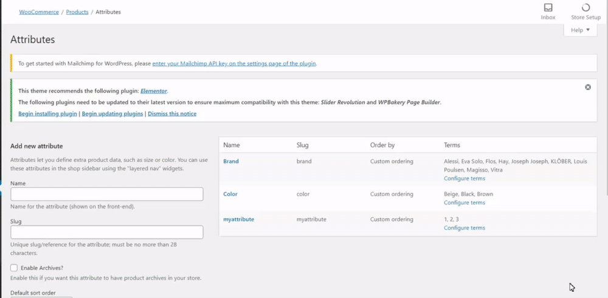The width and height of the screenshot is (608, 298).
Task: Configure terms for myattribute
Action: (x=465, y=227)
